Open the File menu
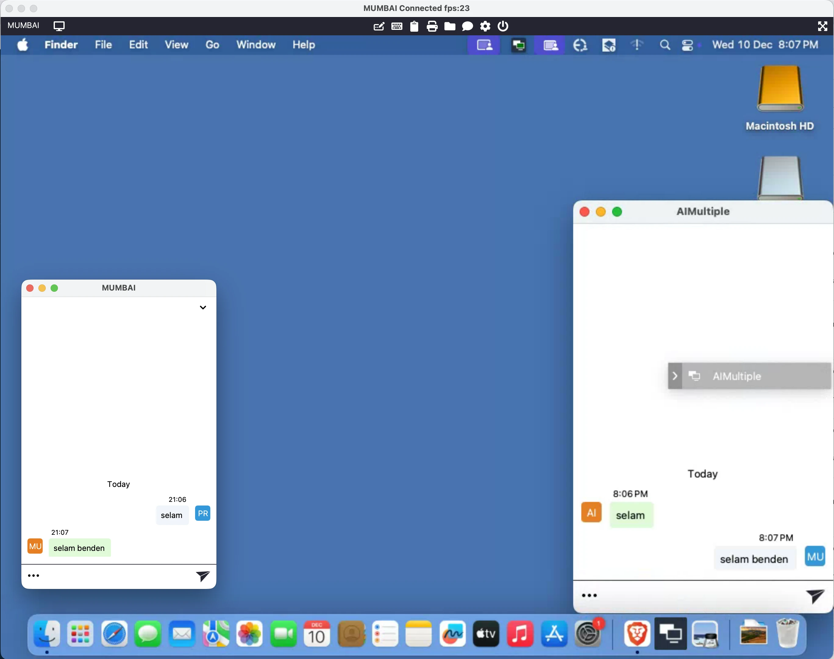Image resolution: width=834 pixels, height=659 pixels. click(x=103, y=45)
